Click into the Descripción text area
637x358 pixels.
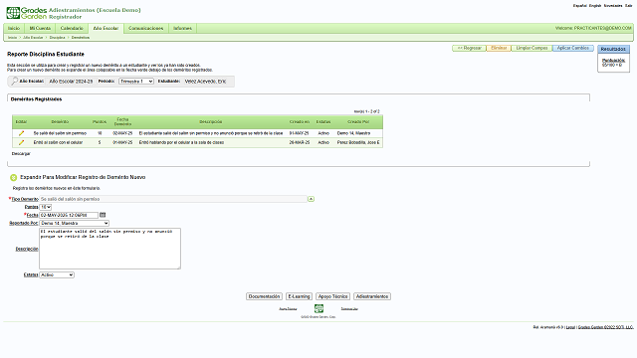(x=109, y=249)
